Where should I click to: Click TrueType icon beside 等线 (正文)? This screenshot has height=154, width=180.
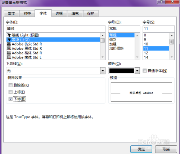[x=9, y=40]
